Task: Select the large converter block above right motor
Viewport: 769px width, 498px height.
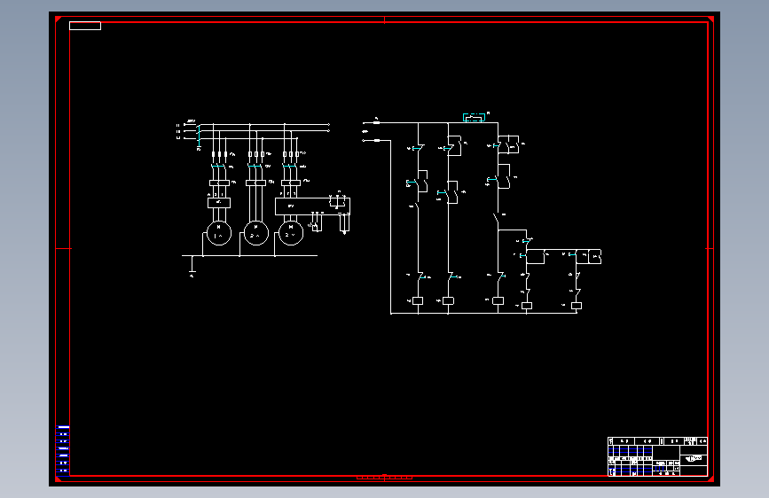Action: (312, 206)
